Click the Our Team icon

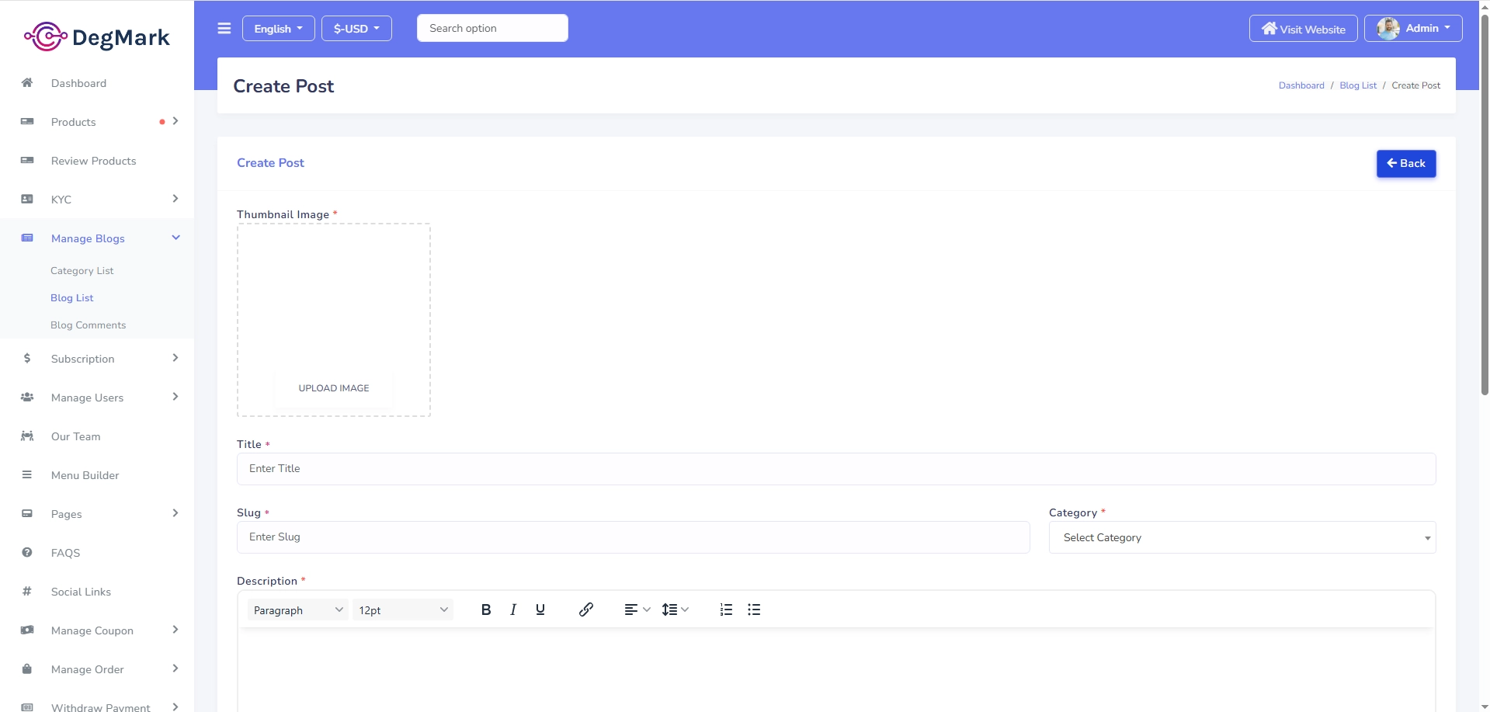(27, 436)
